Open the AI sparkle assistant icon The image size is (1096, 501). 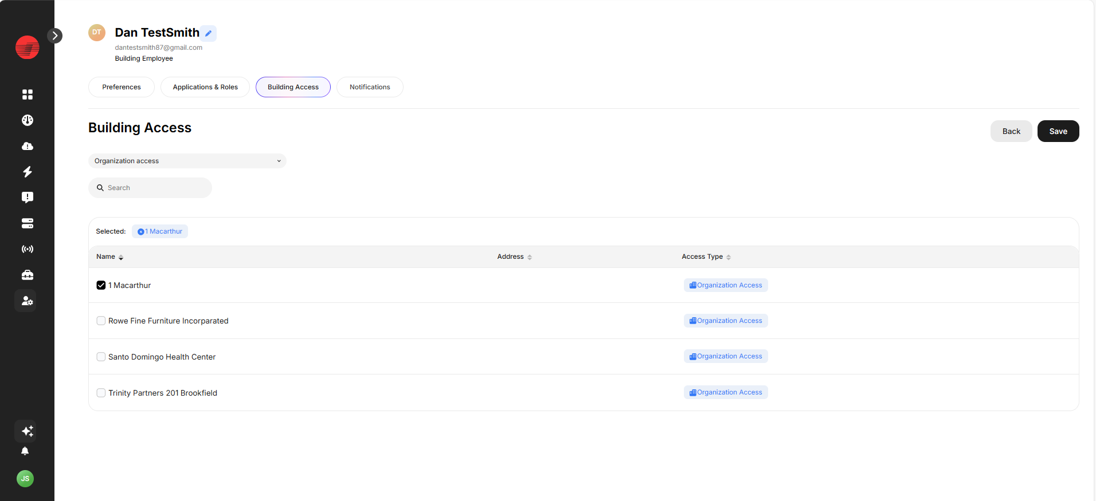point(27,431)
